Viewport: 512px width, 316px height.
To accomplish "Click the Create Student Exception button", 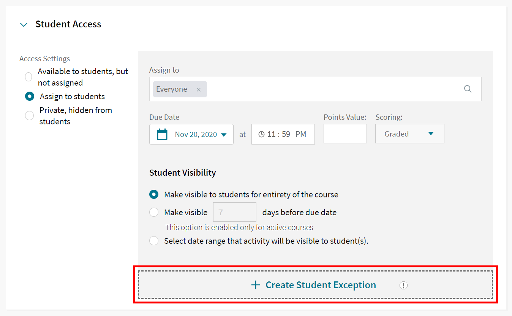I will 315,285.
